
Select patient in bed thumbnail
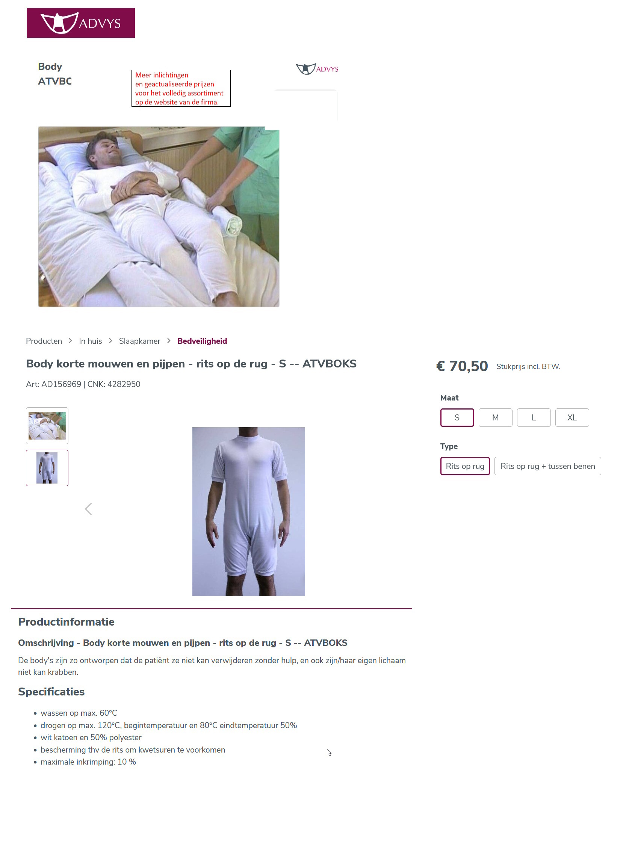tap(47, 426)
